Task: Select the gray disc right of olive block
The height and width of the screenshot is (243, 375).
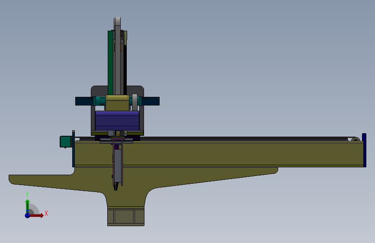Action: (135, 102)
